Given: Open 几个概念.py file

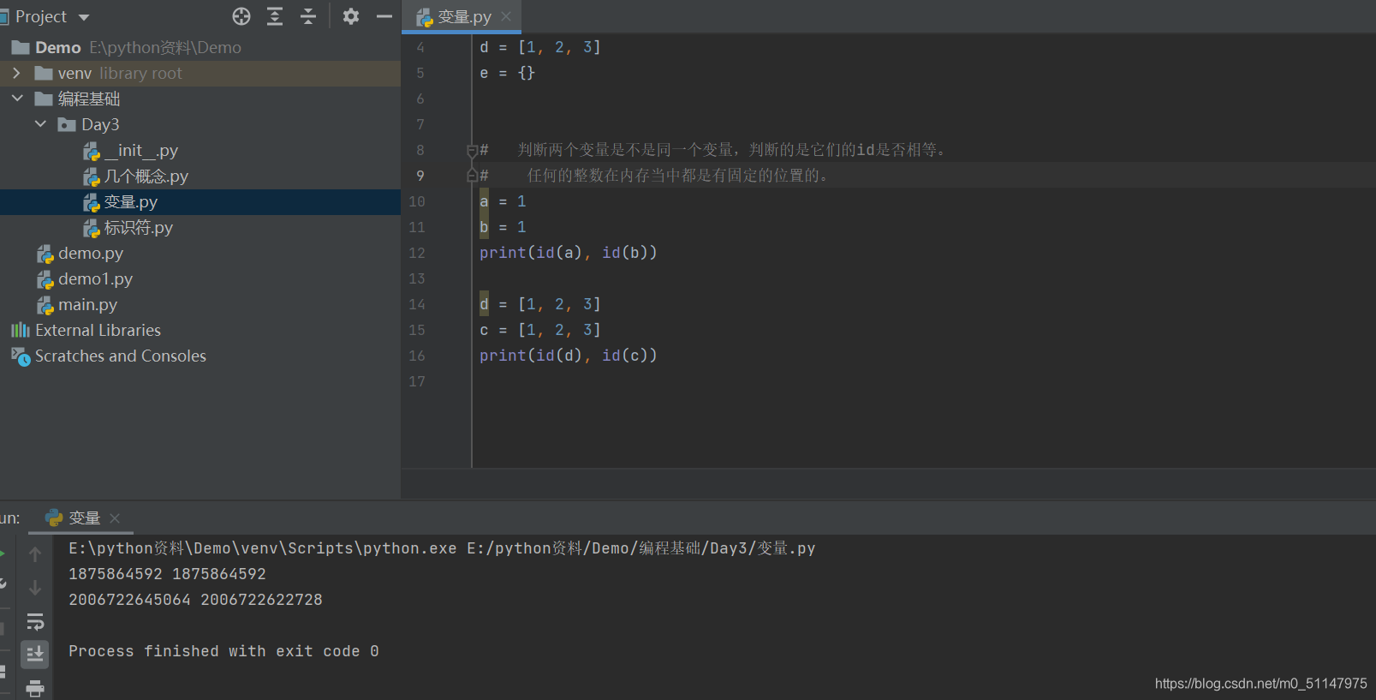Looking at the screenshot, I should coord(146,176).
